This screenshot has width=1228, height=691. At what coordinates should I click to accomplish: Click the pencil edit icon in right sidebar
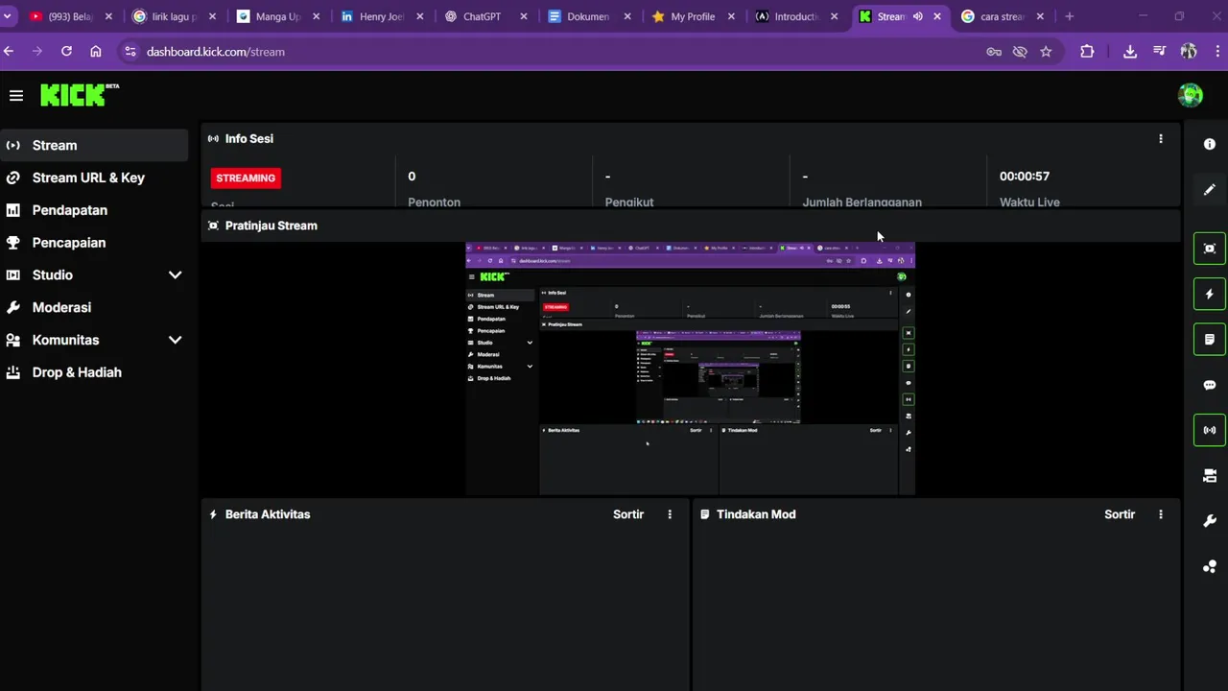pos(1210,189)
